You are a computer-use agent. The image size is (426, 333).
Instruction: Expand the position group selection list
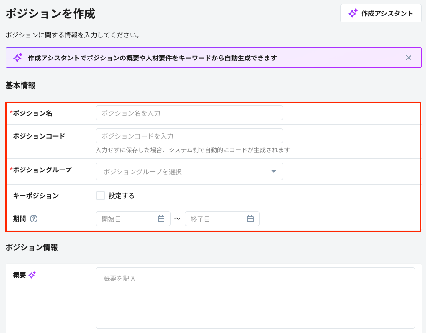(x=189, y=171)
